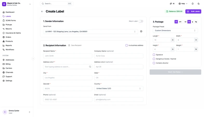The image size is (208, 117).
Task: Click the Length input field
Action: click(162, 40)
